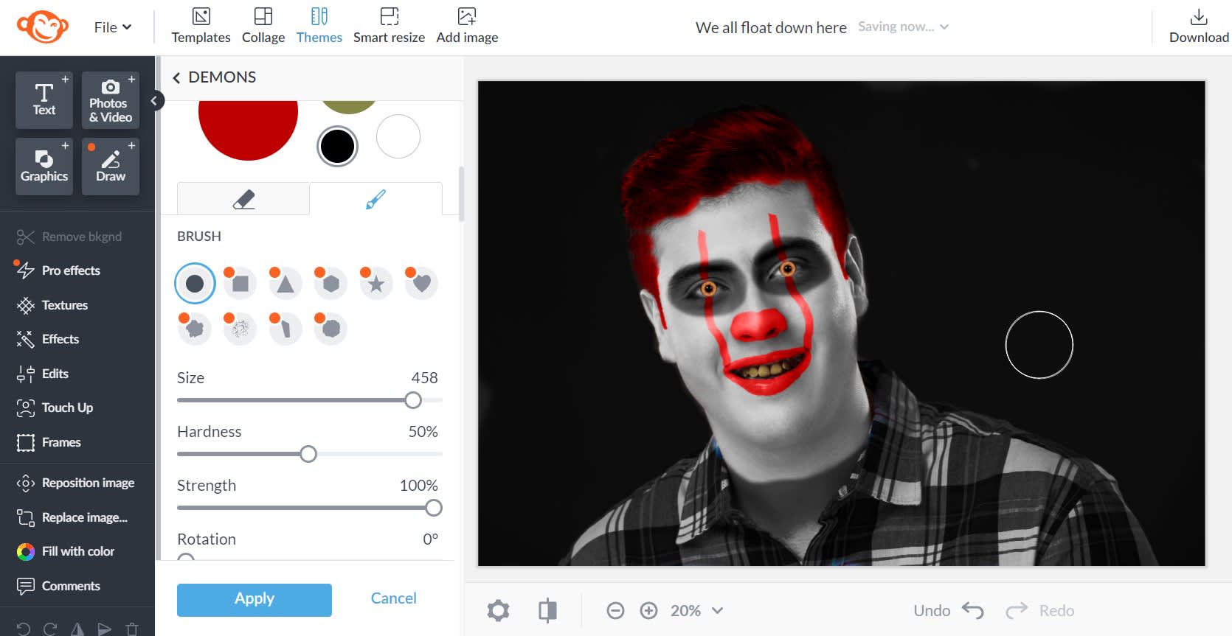Click the layer delete trash icon

coord(132,629)
